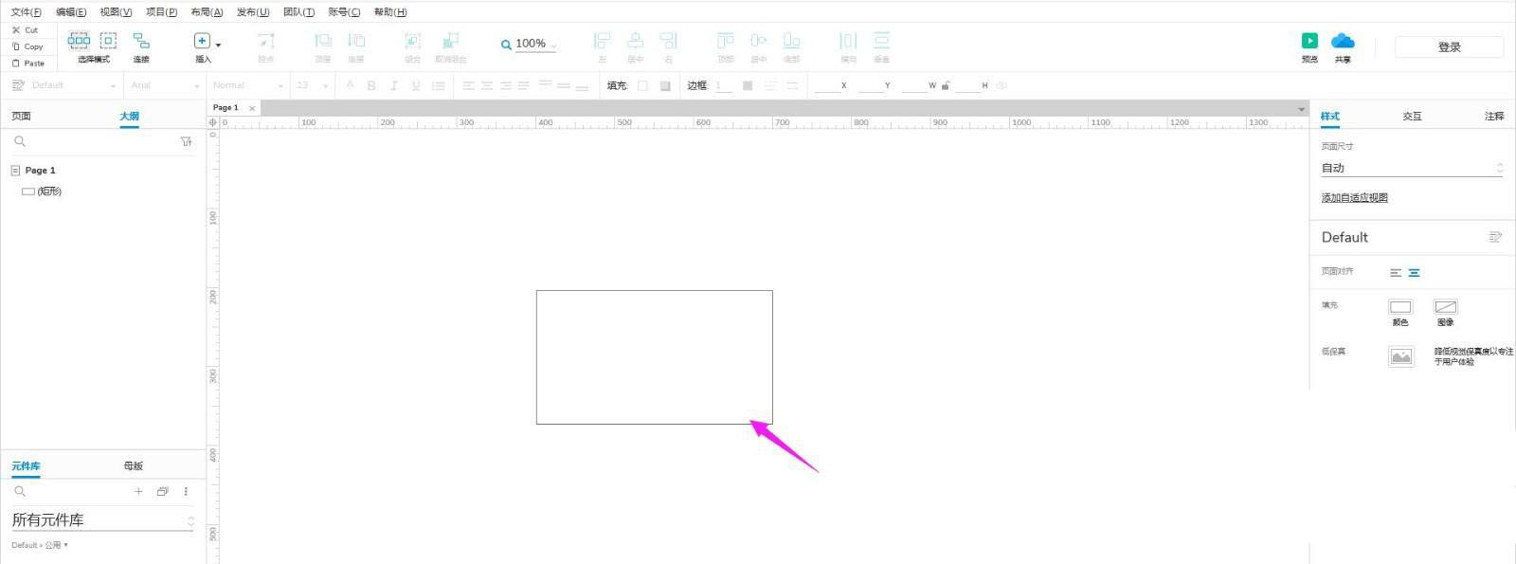
Task: Open the 页面尺寸 自动 dropdown
Action: pyautogui.click(x=1411, y=168)
